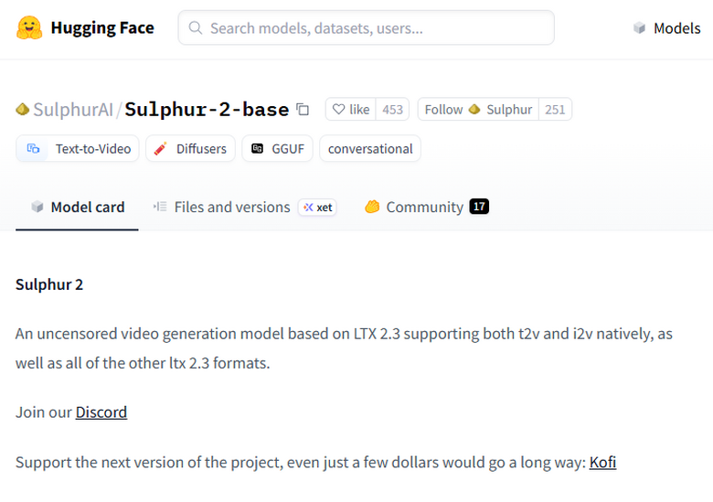Click the Text-to-Video tag icon

coord(33,149)
